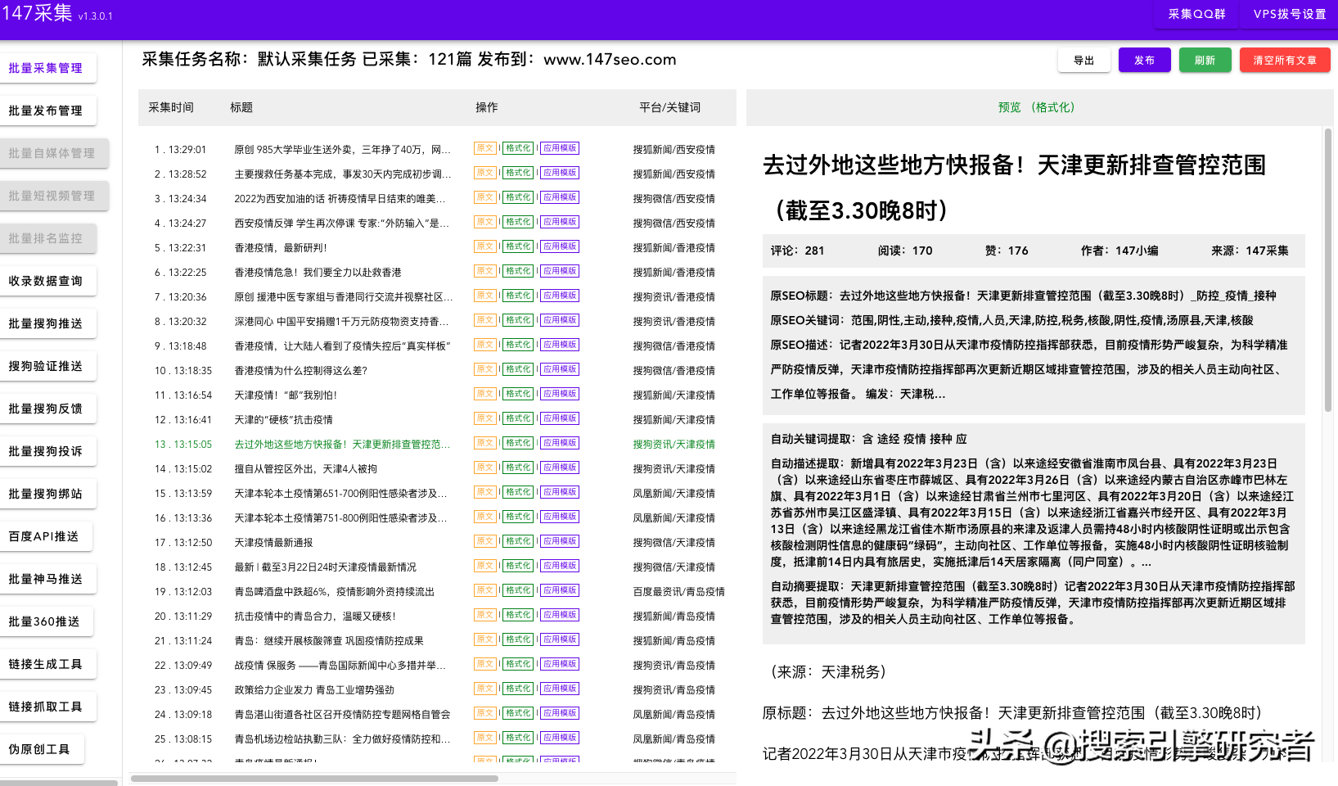Click 格式化 for row 1 article
Image resolution: width=1338 pixels, height=786 pixels.
pyautogui.click(x=518, y=148)
